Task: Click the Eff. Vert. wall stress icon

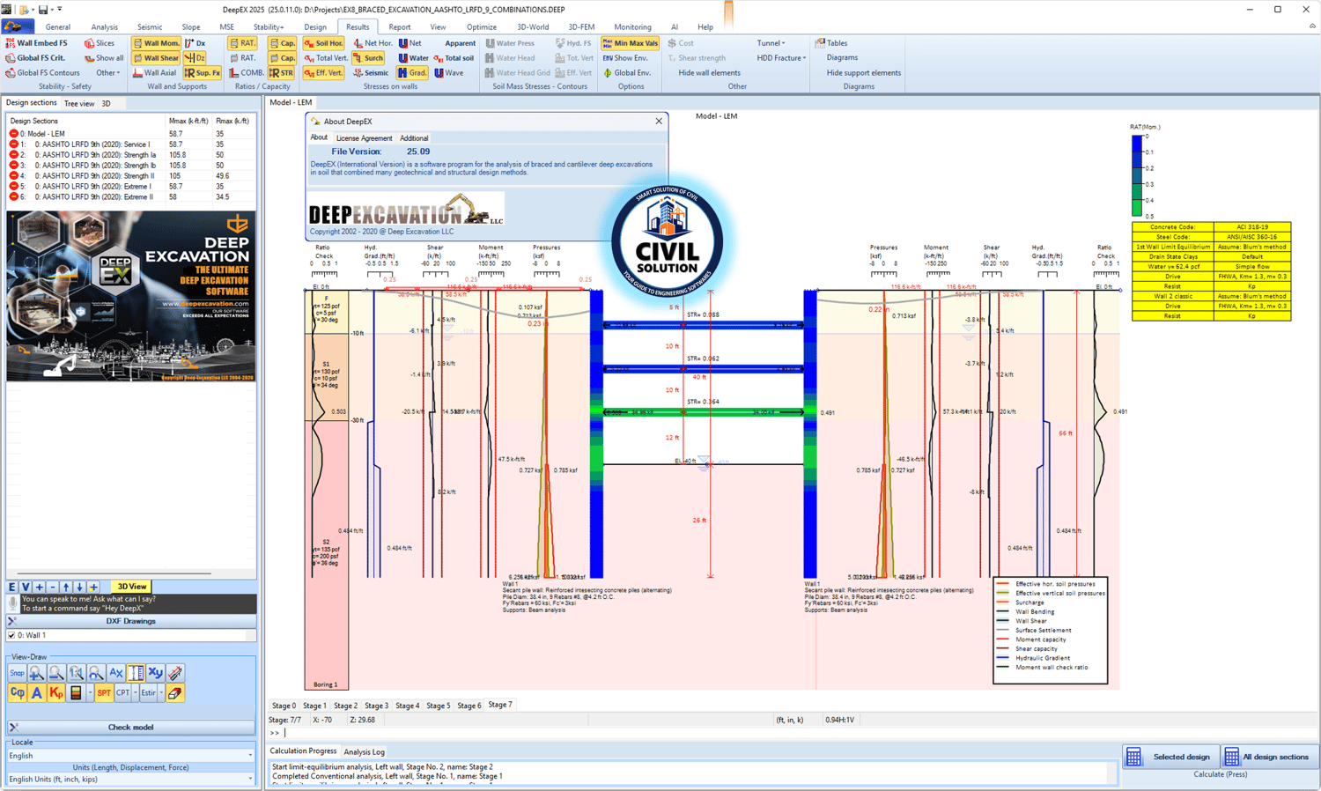Action: (x=309, y=73)
